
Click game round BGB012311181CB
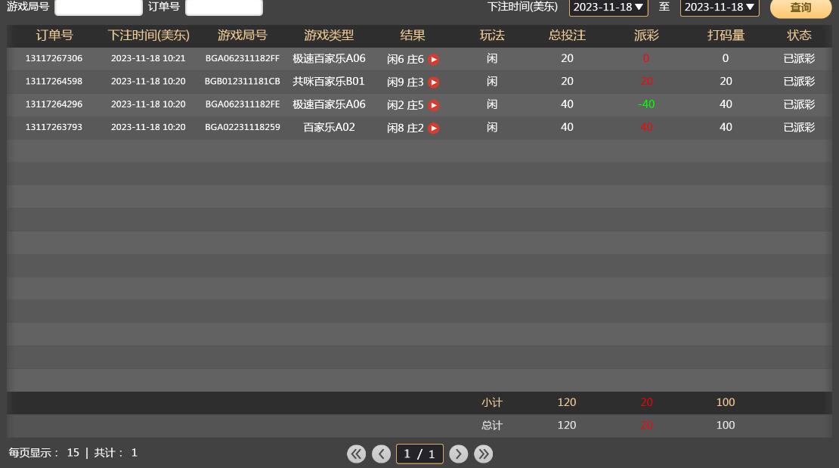coord(243,82)
